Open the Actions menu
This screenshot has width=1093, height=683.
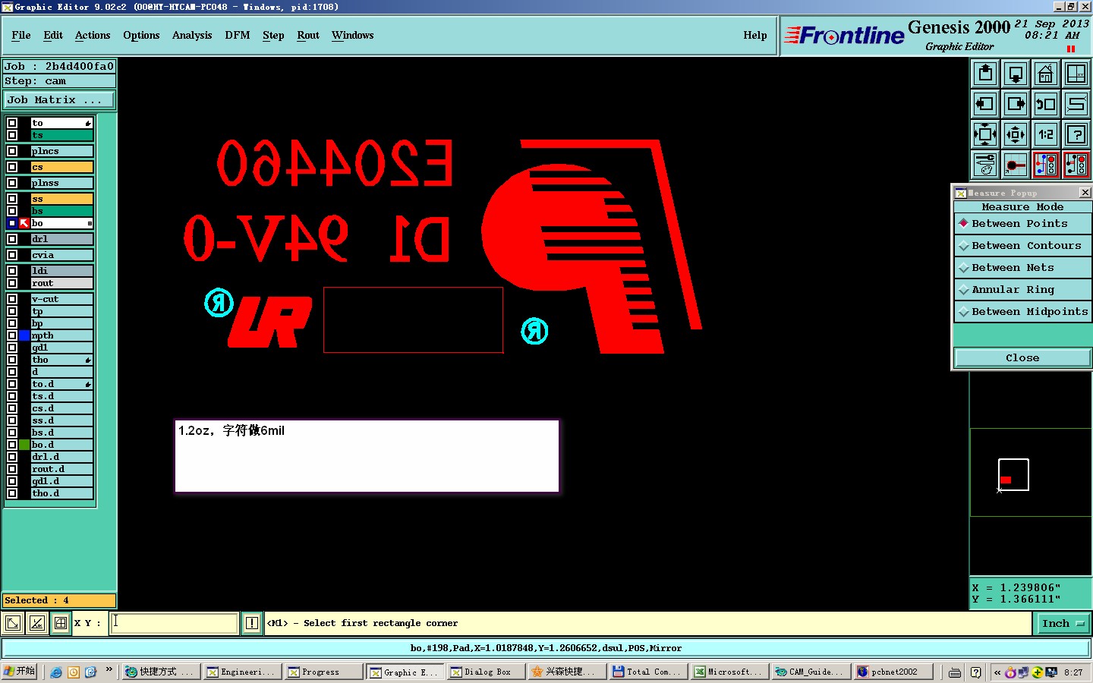(x=93, y=35)
